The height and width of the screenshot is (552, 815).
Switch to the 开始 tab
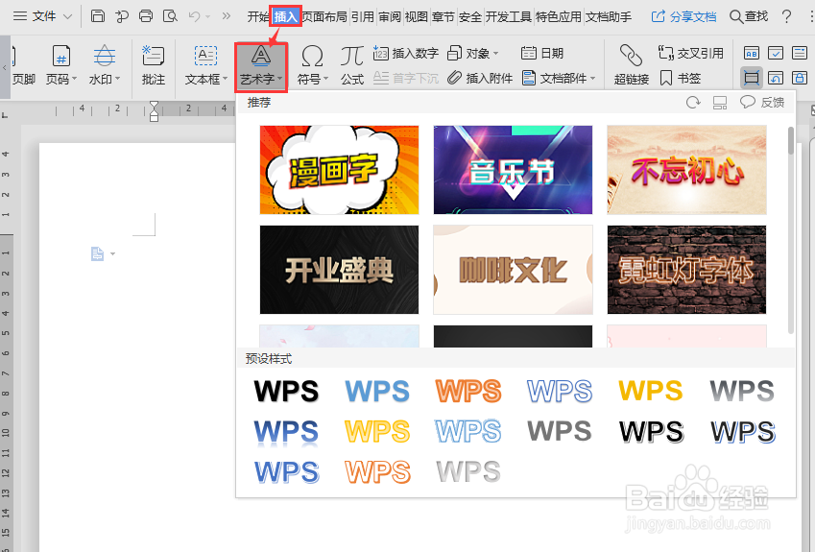click(x=258, y=17)
